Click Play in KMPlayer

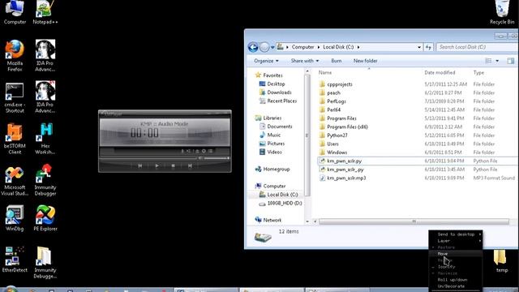[x=157, y=165]
